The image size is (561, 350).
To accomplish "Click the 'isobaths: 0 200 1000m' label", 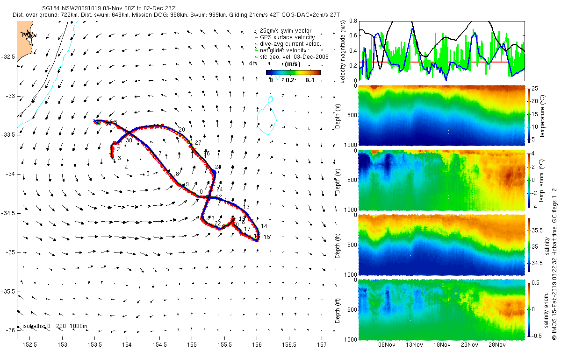I will [55, 326].
